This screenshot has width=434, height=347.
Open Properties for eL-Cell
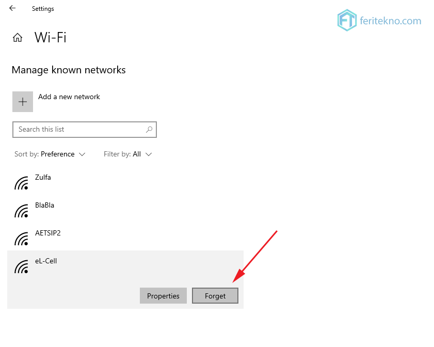163,296
